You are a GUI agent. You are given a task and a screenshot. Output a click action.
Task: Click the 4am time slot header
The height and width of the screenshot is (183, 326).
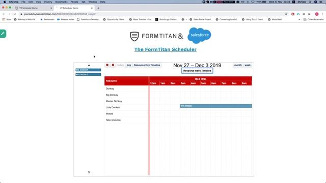point(195,83)
